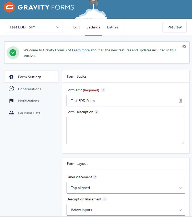Click into the Form Description text area

click(126, 131)
